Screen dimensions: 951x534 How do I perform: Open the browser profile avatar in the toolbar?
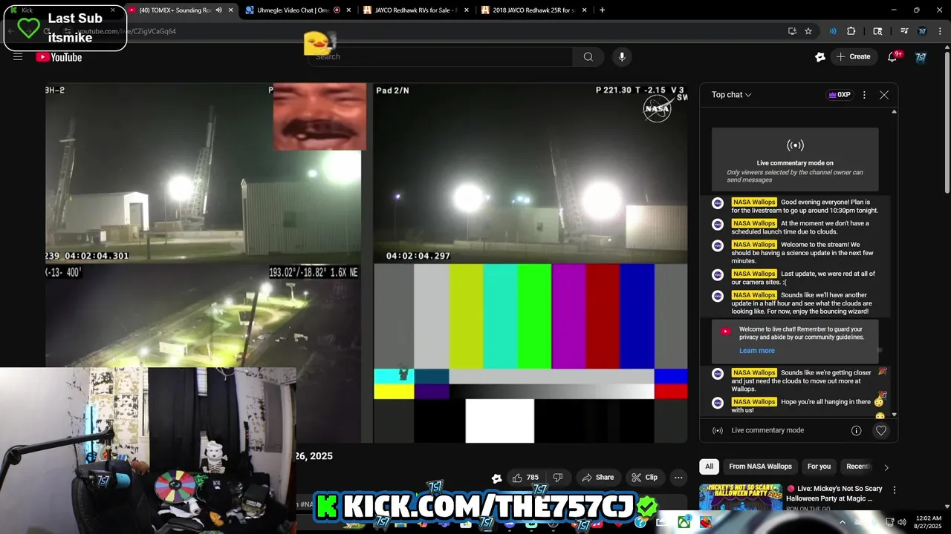(x=922, y=31)
